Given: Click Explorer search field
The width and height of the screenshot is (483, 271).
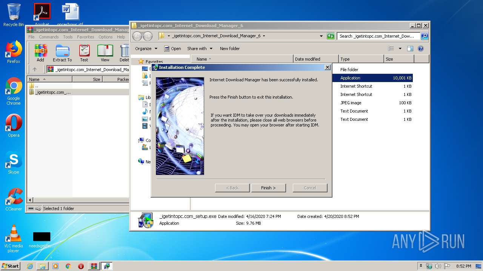Looking at the screenshot, I should (x=378, y=36).
